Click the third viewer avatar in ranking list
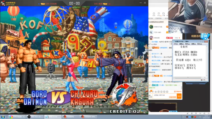The width and height of the screenshot is (212, 119). (x=151, y=38)
